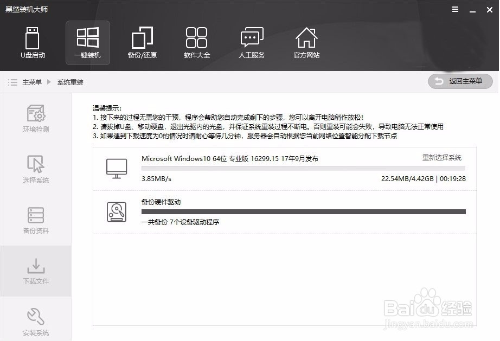500x341 pixels.
Task: Click the 下载文件 download files step
Action: coord(36,271)
